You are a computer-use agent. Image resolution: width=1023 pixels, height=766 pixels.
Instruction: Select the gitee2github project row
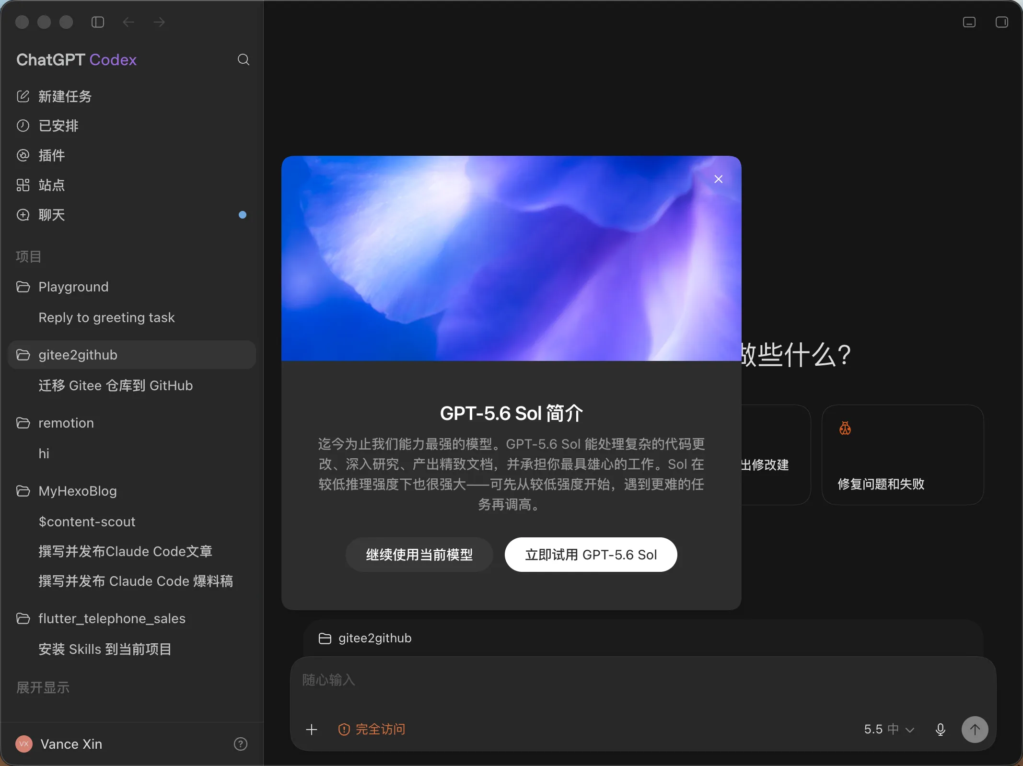(132, 355)
